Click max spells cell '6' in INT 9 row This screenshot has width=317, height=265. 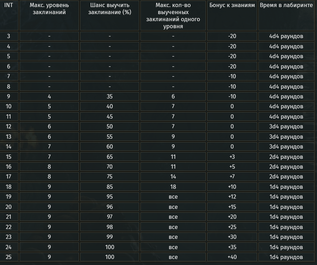click(173, 96)
